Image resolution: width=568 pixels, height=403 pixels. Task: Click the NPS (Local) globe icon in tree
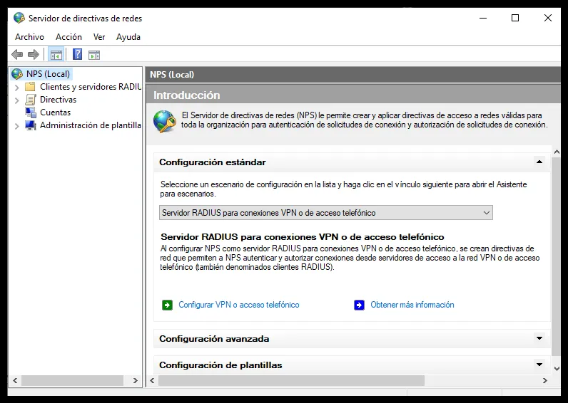[17, 74]
